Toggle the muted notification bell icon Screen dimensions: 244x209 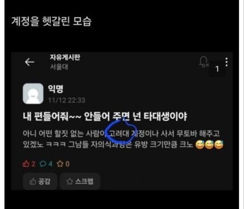tap(204, 62)
